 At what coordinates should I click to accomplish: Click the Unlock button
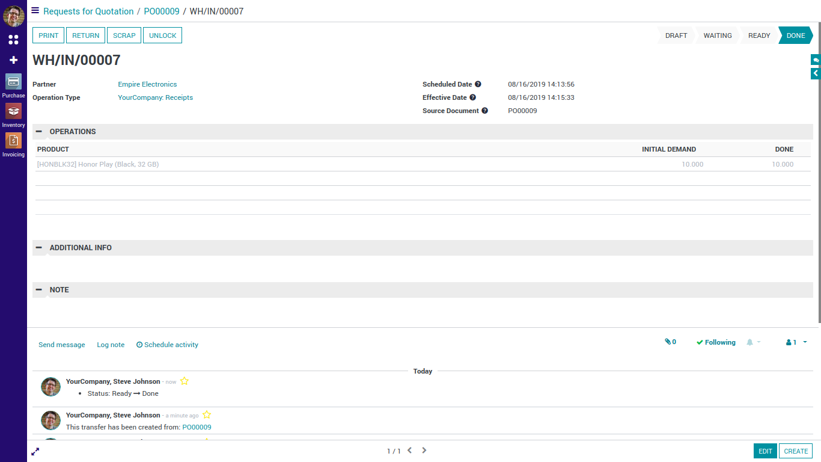coord(162,35)
